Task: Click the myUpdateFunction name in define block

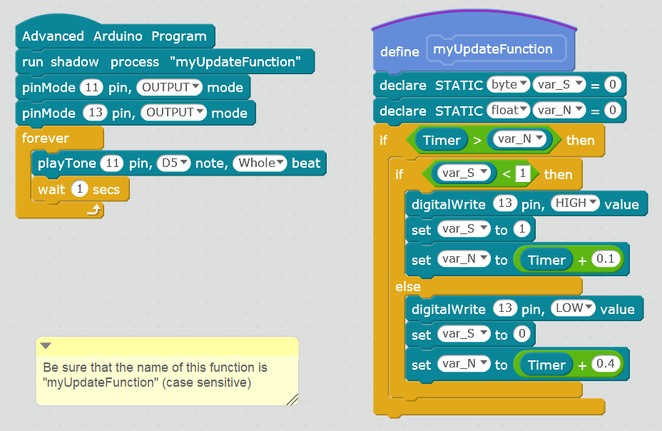Action: click(493, 49)
